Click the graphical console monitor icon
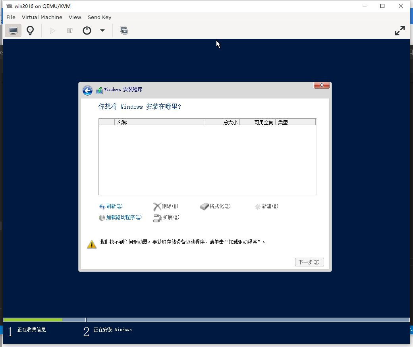Image resolution: width=413 pixels, height=347 pixels. (x=13, y=31)
